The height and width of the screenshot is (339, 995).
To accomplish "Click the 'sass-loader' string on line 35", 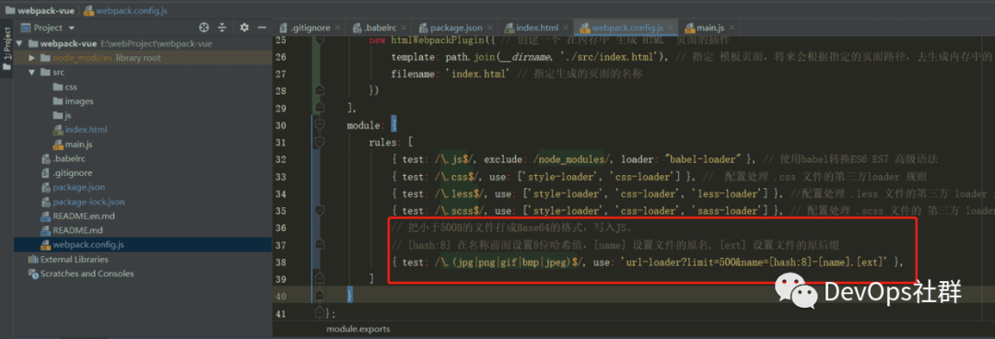I will pyautogui.click(x=723, y=211).
